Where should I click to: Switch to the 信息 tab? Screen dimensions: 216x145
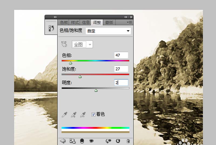pyautogui.click(x=86, y=22)
